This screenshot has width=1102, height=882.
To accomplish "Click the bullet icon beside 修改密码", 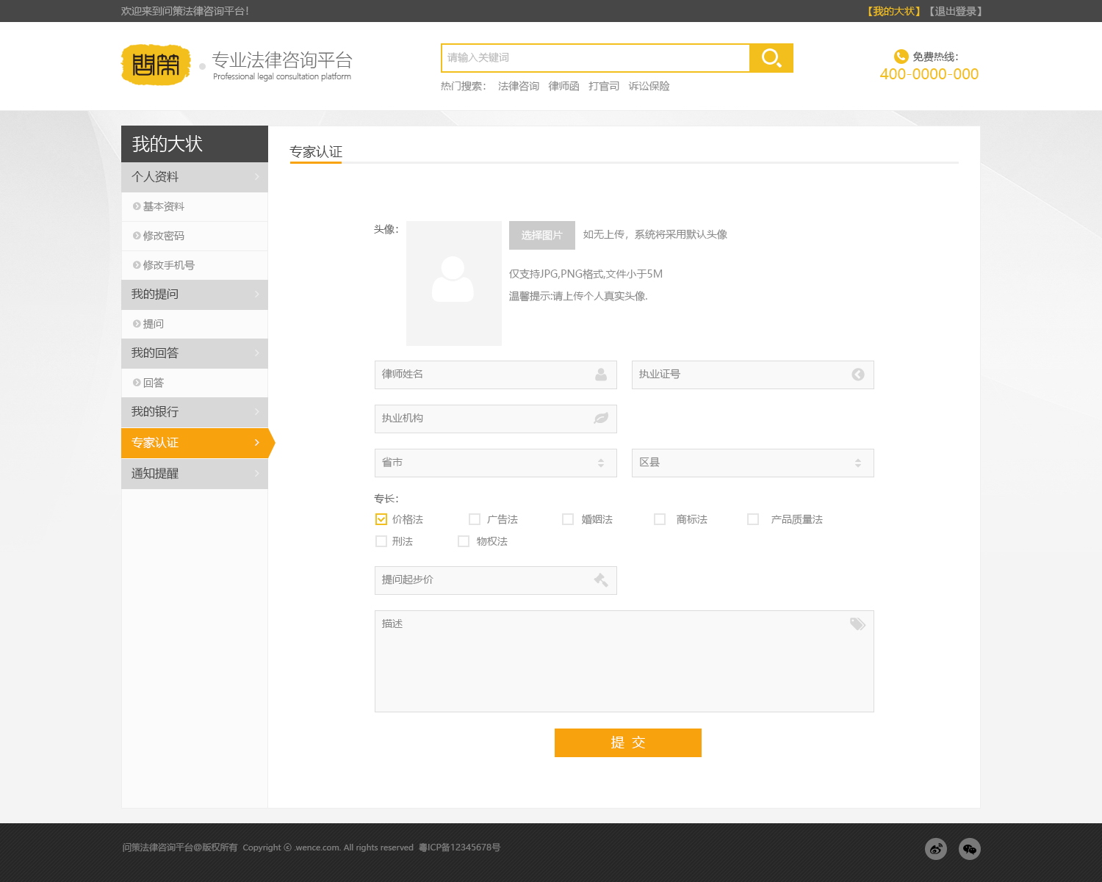I will coord(137,236).
